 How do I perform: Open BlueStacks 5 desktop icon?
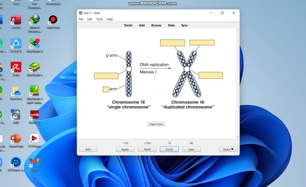pos(35,69)
